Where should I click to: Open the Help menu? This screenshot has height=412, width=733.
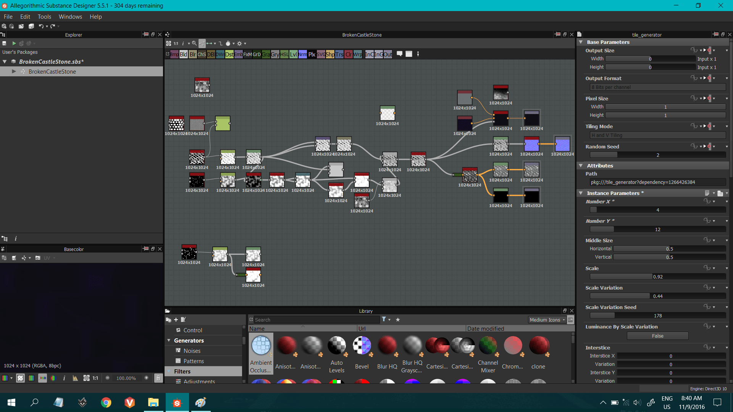click(95, 17)
